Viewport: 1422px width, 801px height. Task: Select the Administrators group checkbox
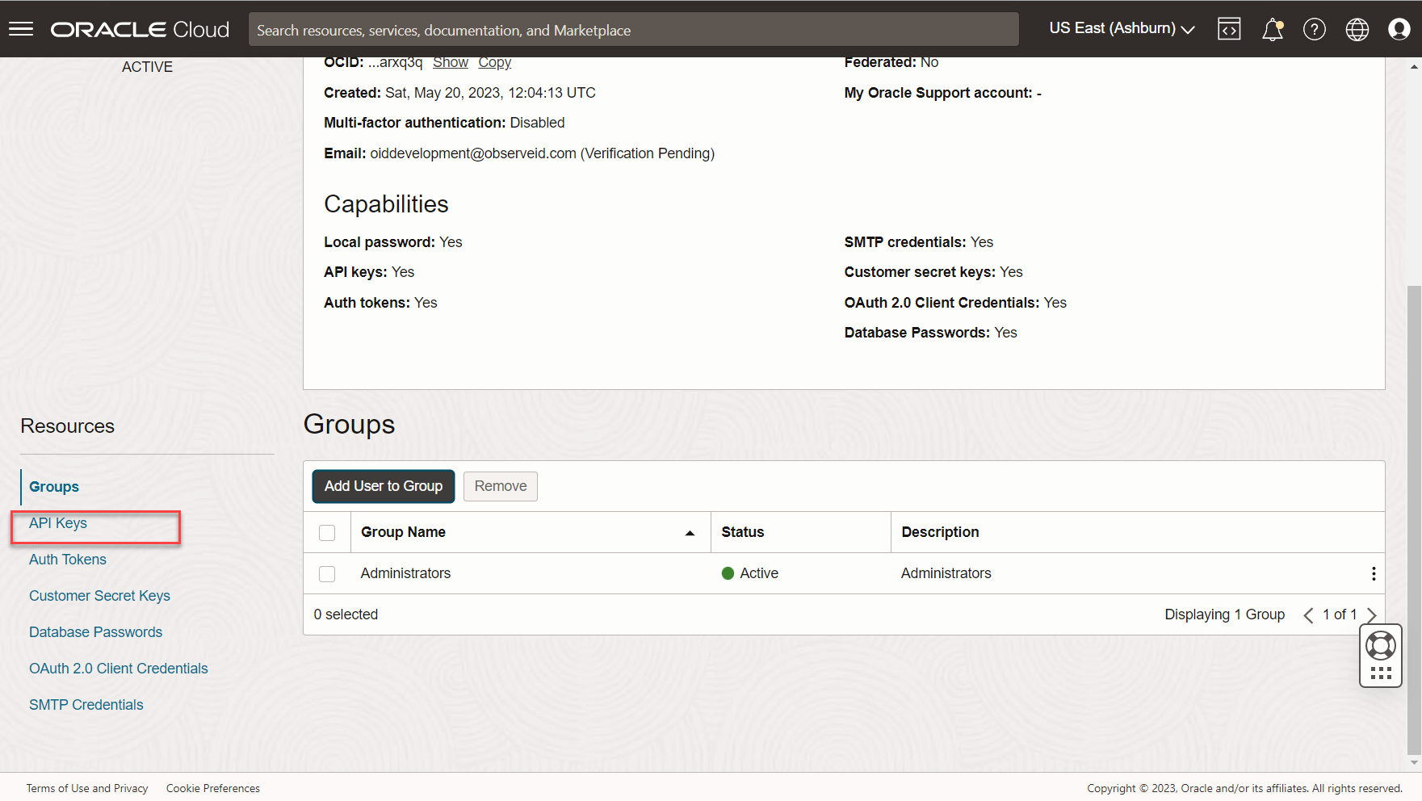pos(327,574)
